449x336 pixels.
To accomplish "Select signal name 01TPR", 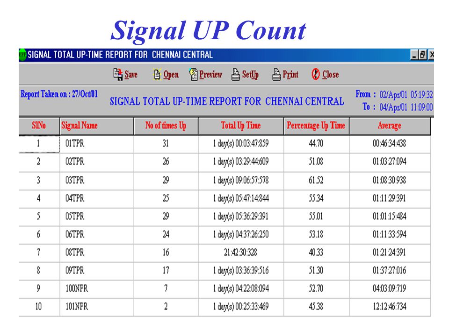I will pos(75,143).
